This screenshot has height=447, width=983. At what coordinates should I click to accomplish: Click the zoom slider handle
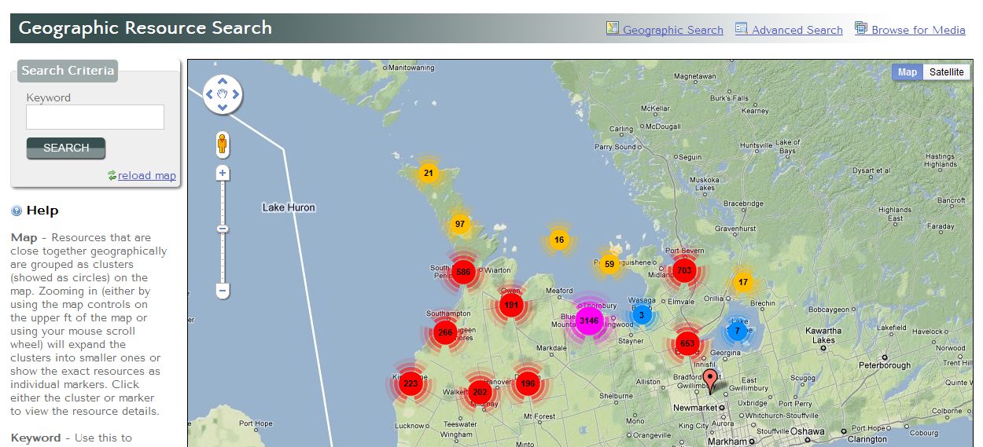click(223, 229)
